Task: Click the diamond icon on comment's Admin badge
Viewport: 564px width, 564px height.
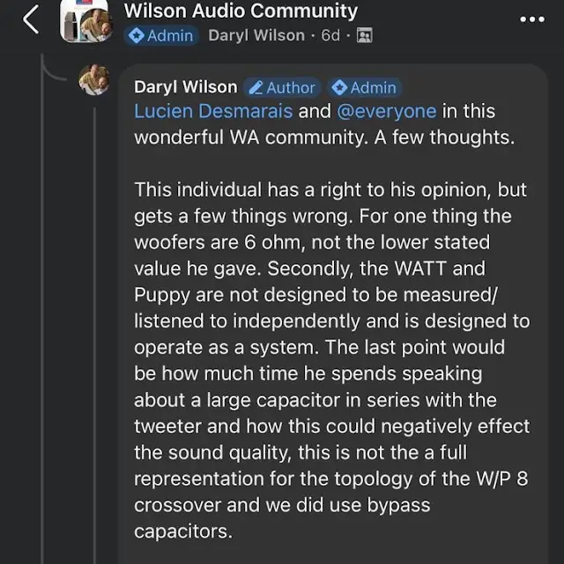Action: 339,87
